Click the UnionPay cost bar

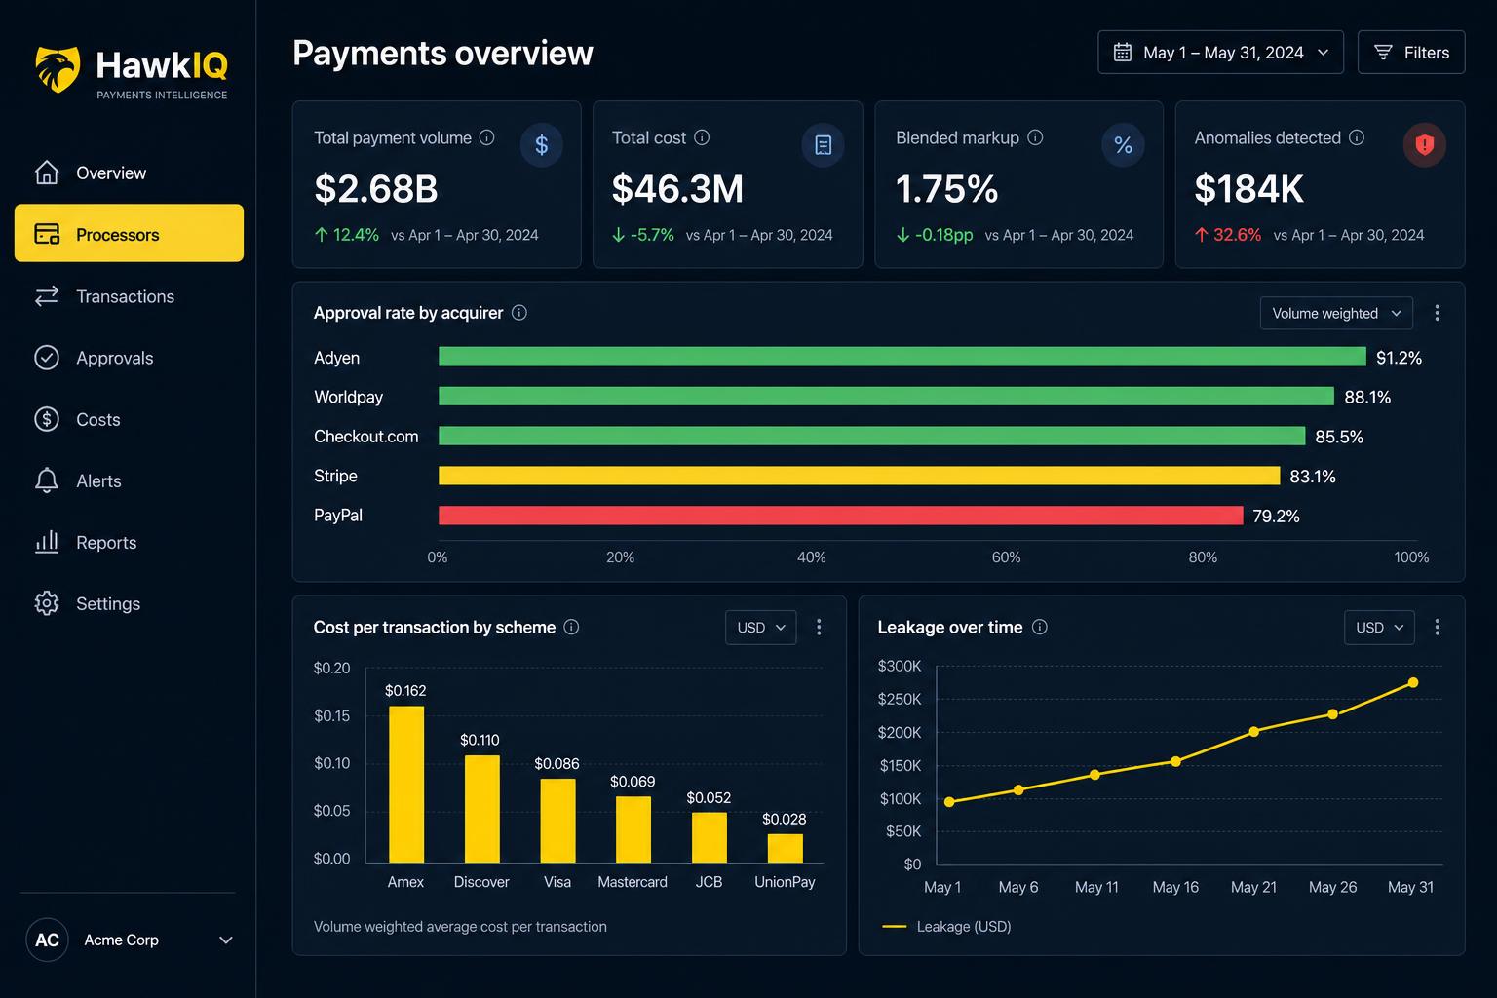click(x=786, y=848)
